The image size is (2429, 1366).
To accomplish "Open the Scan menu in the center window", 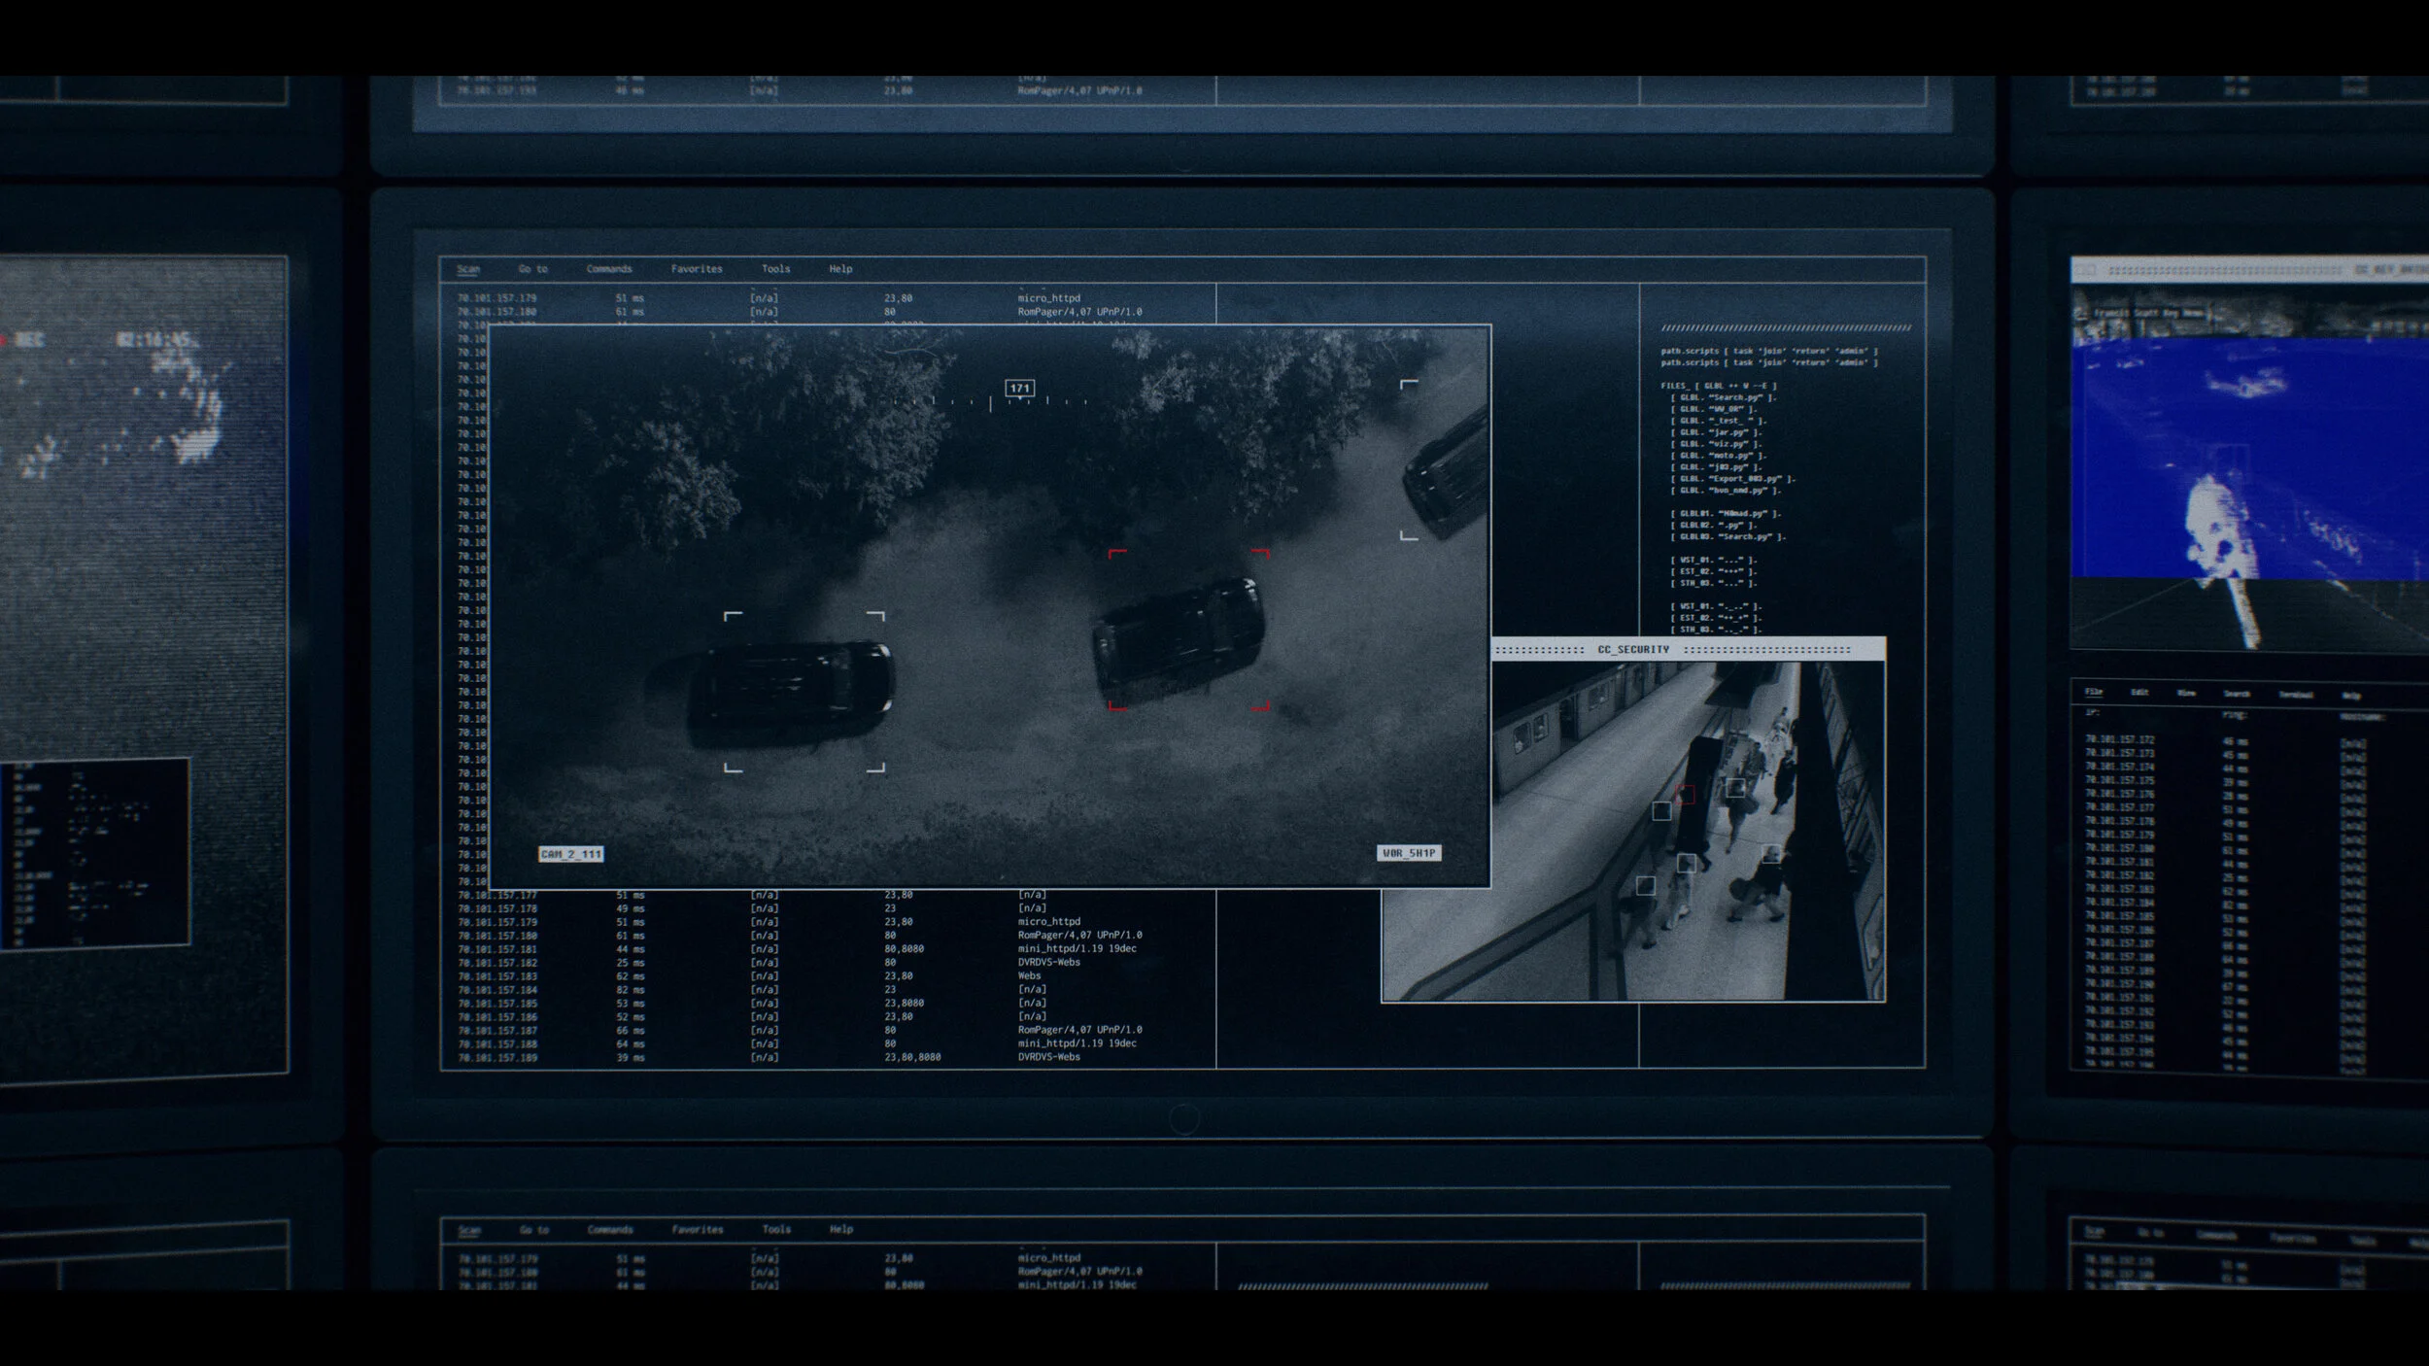I will (468, 269).
